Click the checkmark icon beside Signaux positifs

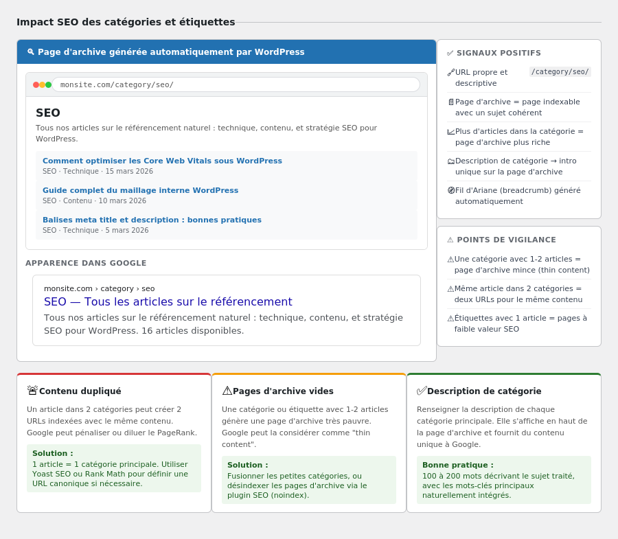[450, 53]
